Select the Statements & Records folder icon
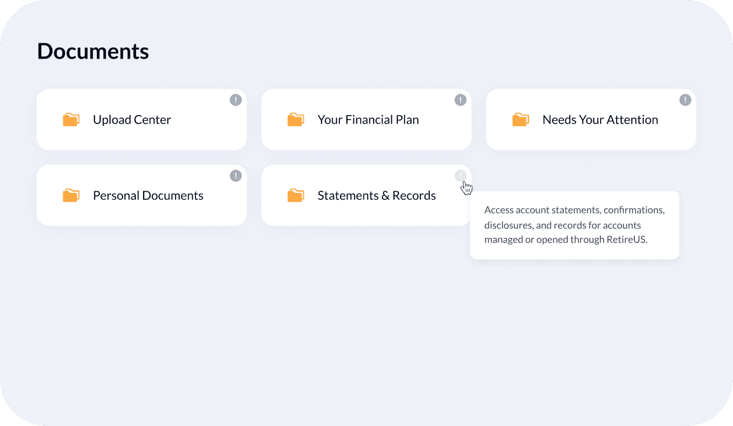Screen dimensions: 733x426 (296, 195)
